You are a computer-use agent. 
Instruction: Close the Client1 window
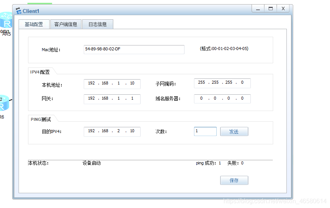(x=283, y=9)
